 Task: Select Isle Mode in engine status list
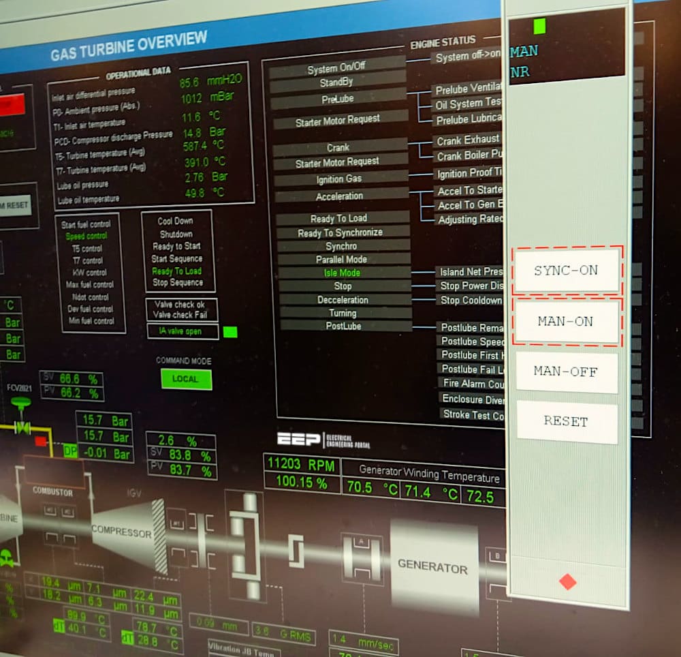pyautogui.click(x=343, y=273)
